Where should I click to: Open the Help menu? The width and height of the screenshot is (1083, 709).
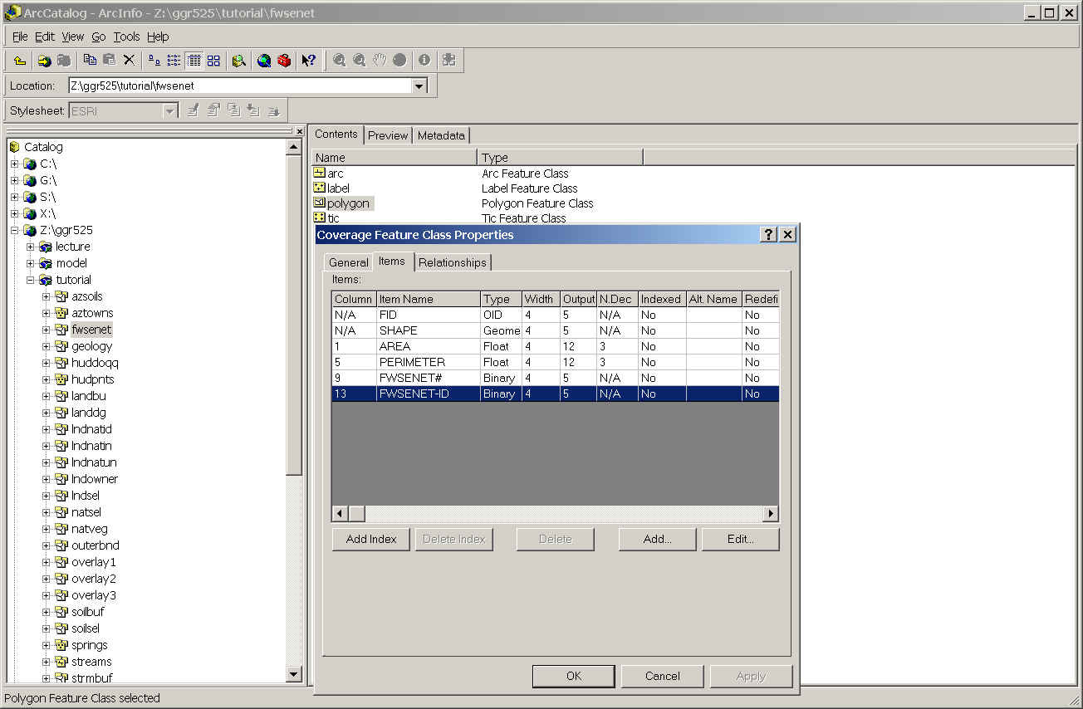pyautogui.click(x=158, y=37)
